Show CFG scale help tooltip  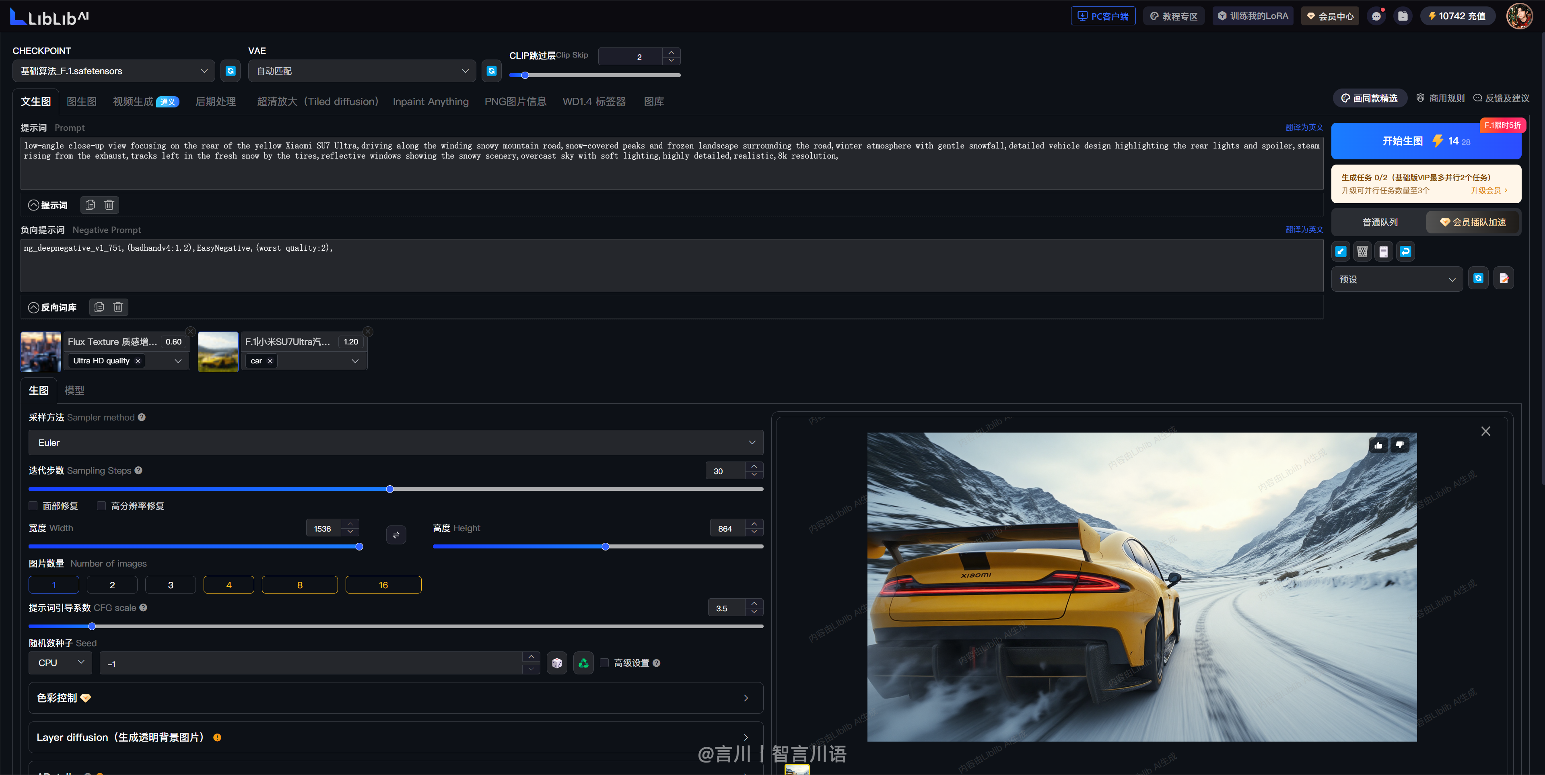pyautogui.click(x=143, y=608)
